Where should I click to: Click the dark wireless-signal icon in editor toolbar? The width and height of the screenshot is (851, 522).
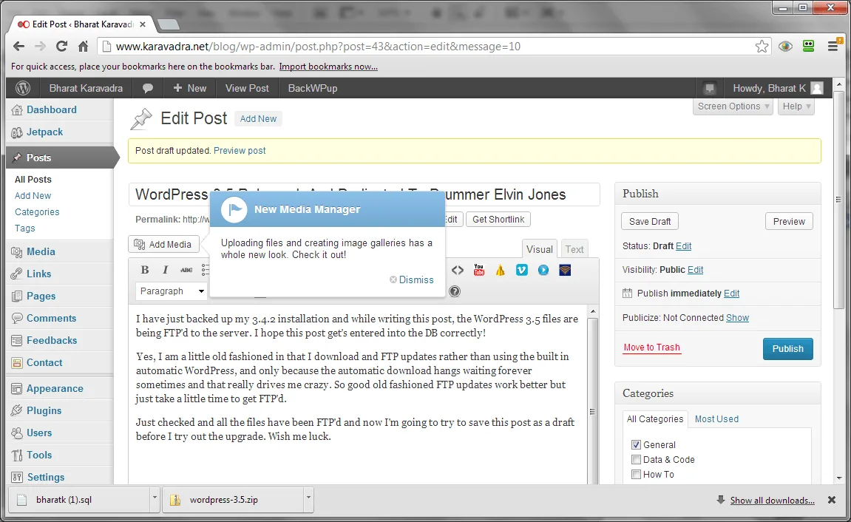coord(565,270)
